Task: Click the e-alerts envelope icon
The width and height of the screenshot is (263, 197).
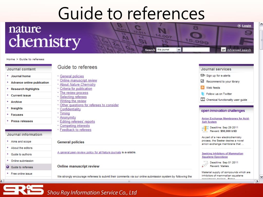Action: pos(203,75)
